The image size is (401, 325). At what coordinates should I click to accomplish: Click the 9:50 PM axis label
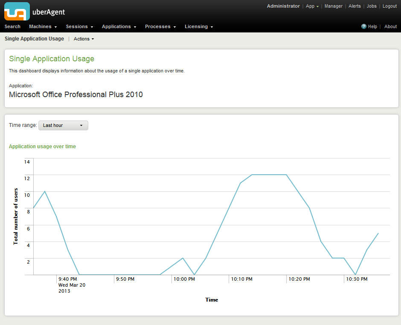(125, 279)
